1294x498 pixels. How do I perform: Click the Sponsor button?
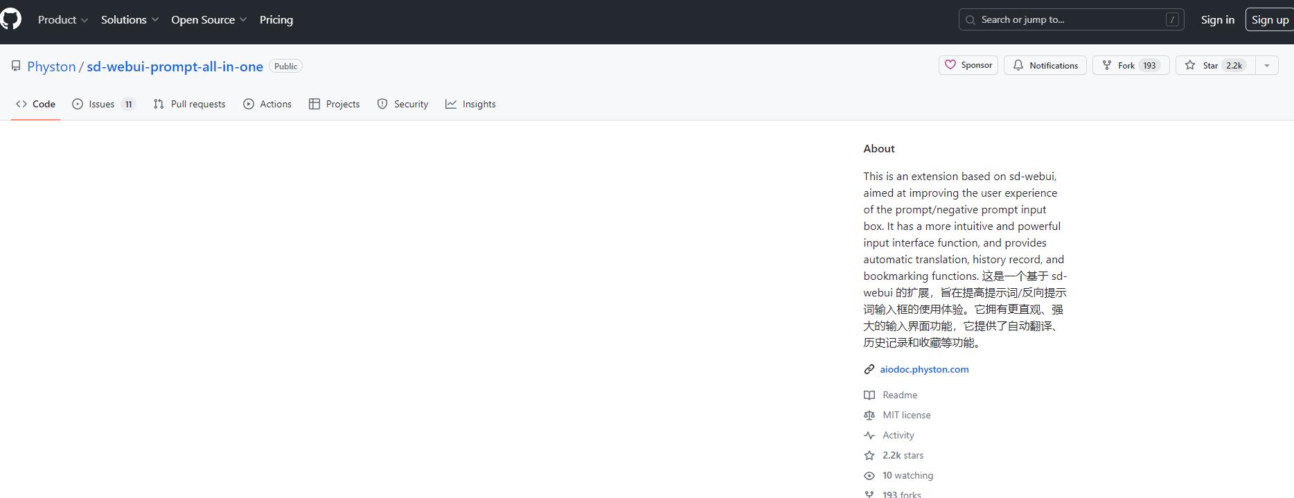968,65
